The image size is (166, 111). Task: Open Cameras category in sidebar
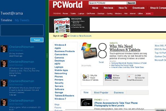click(59, 58)
